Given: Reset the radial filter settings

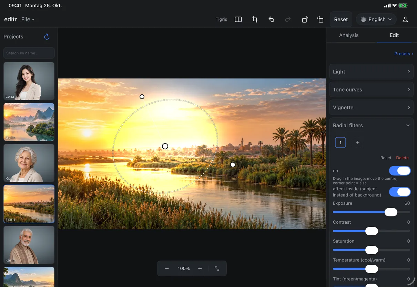Looking at the screenshot, I should (386, 158).
